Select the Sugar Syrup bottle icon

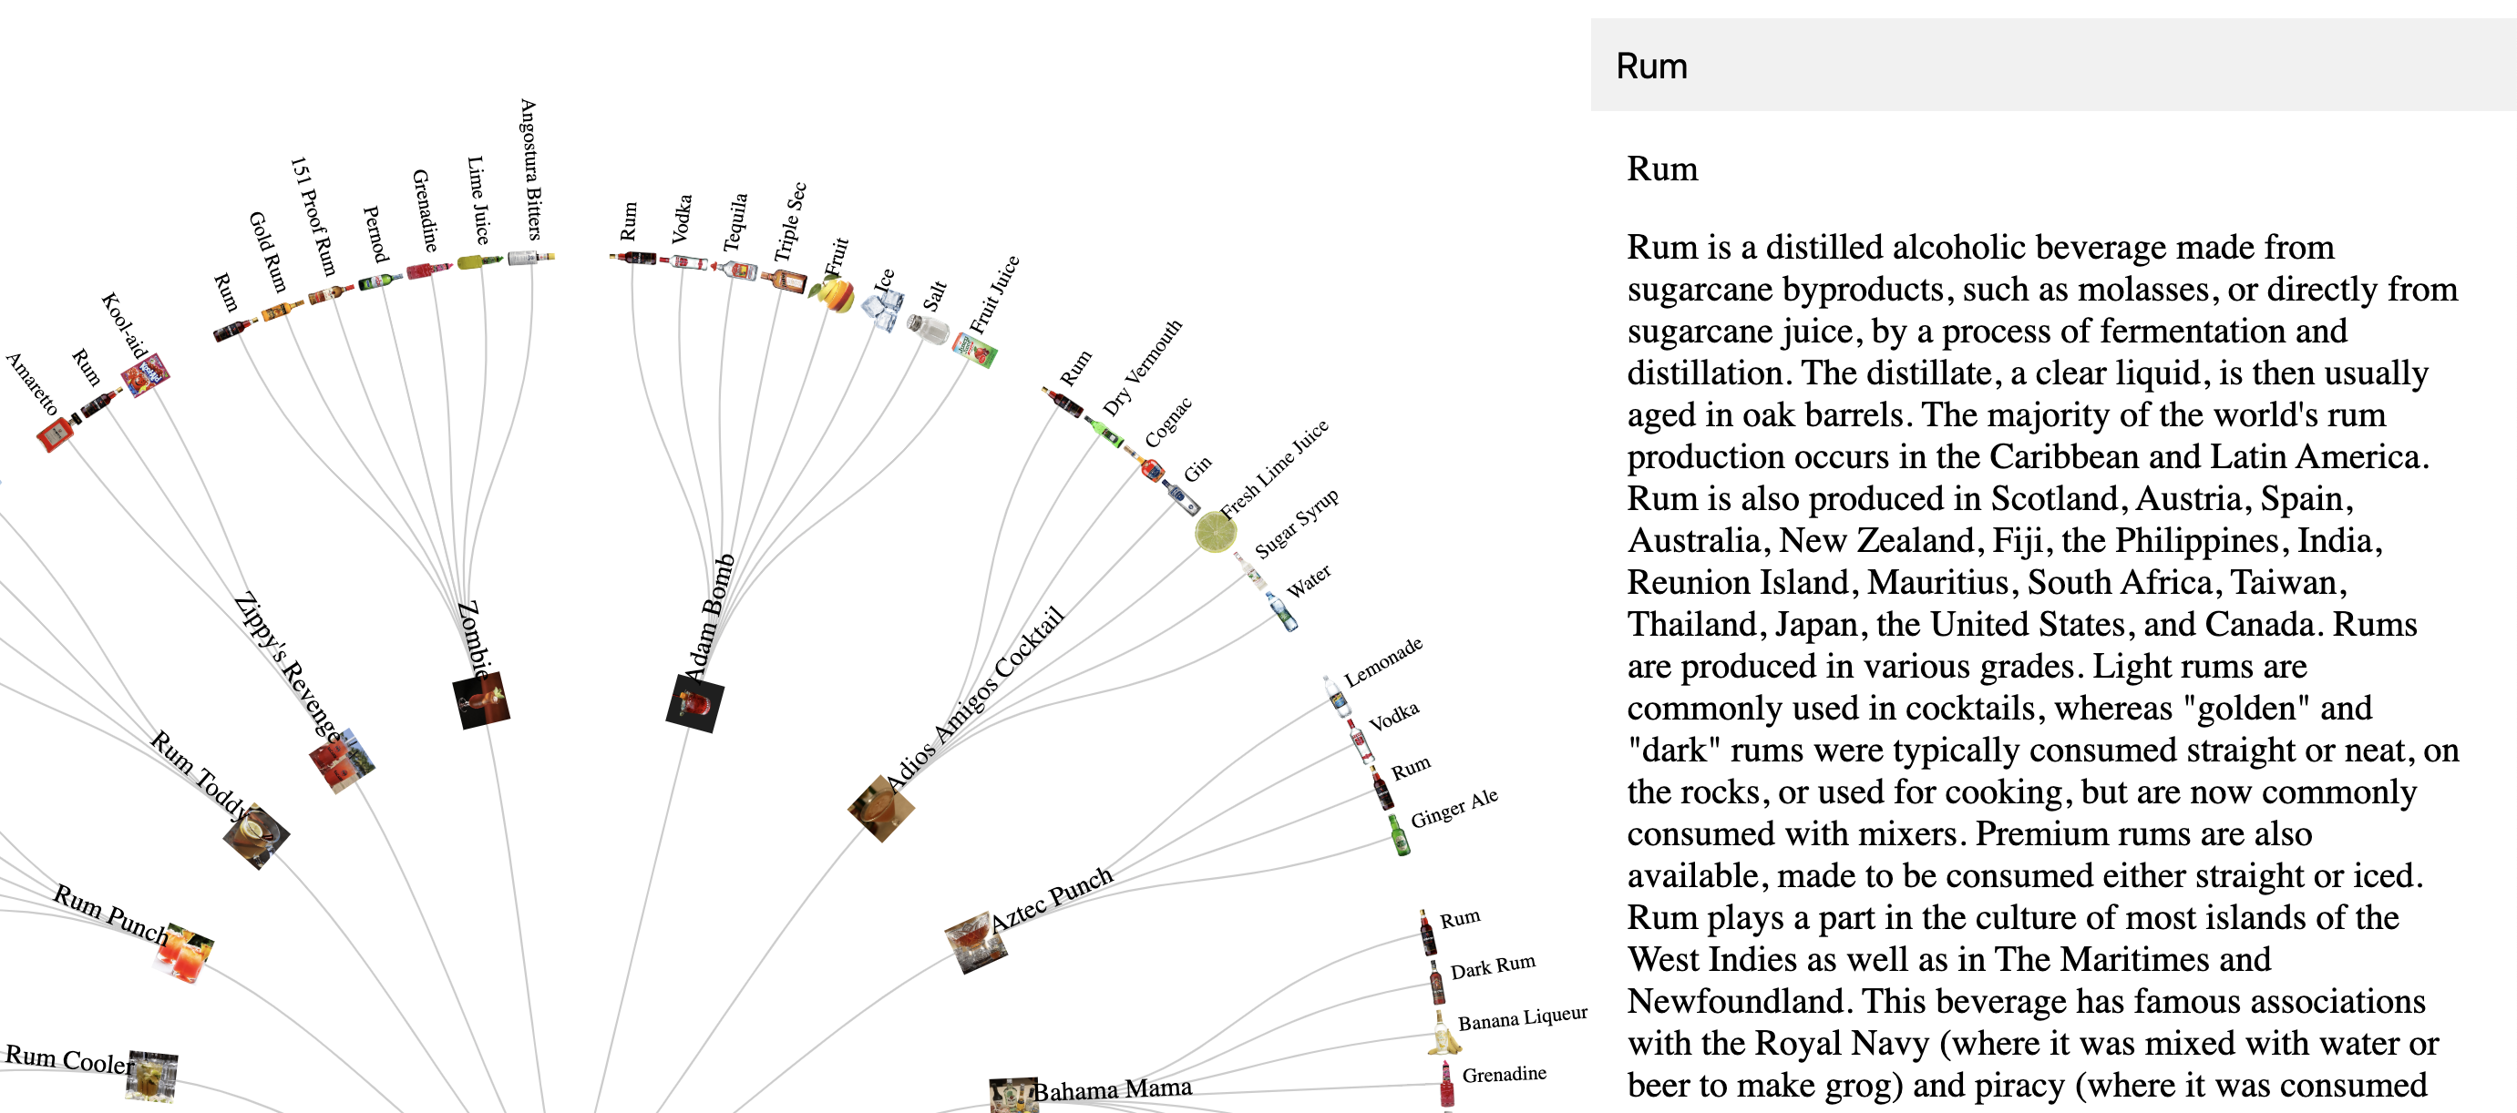pyautogui.click(x=1249, y=570)
